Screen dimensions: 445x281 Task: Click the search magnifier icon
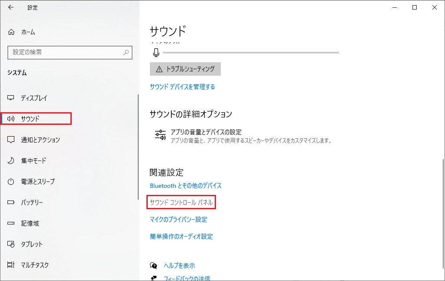126,52
